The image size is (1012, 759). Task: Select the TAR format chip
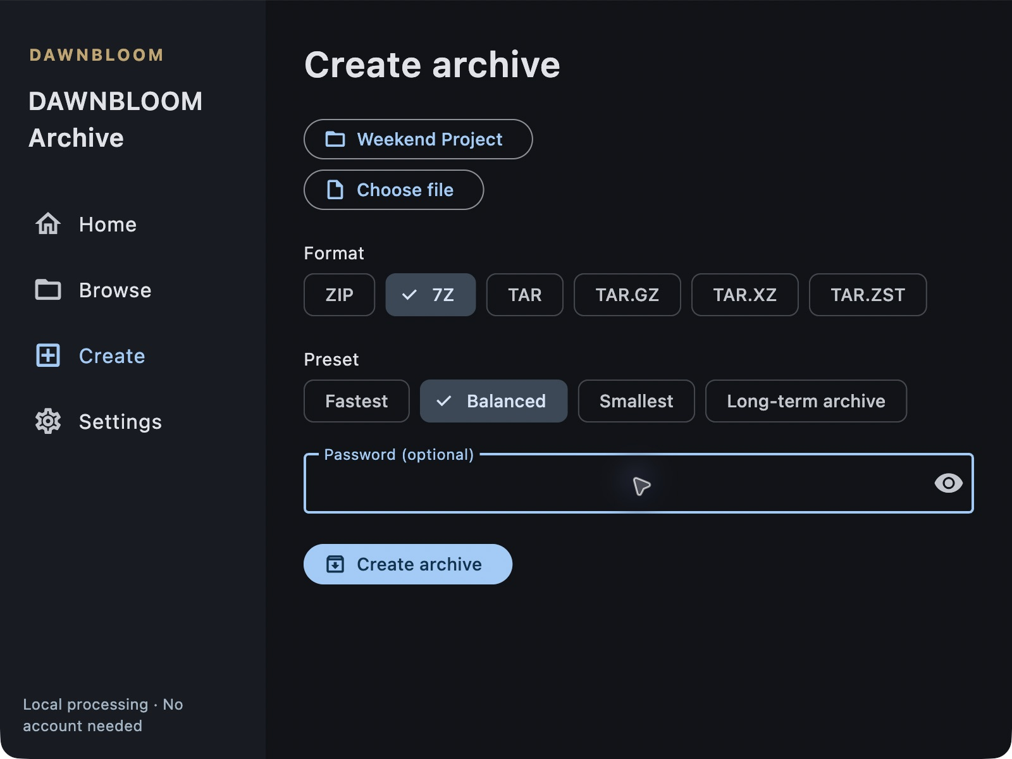click(525, 295)
